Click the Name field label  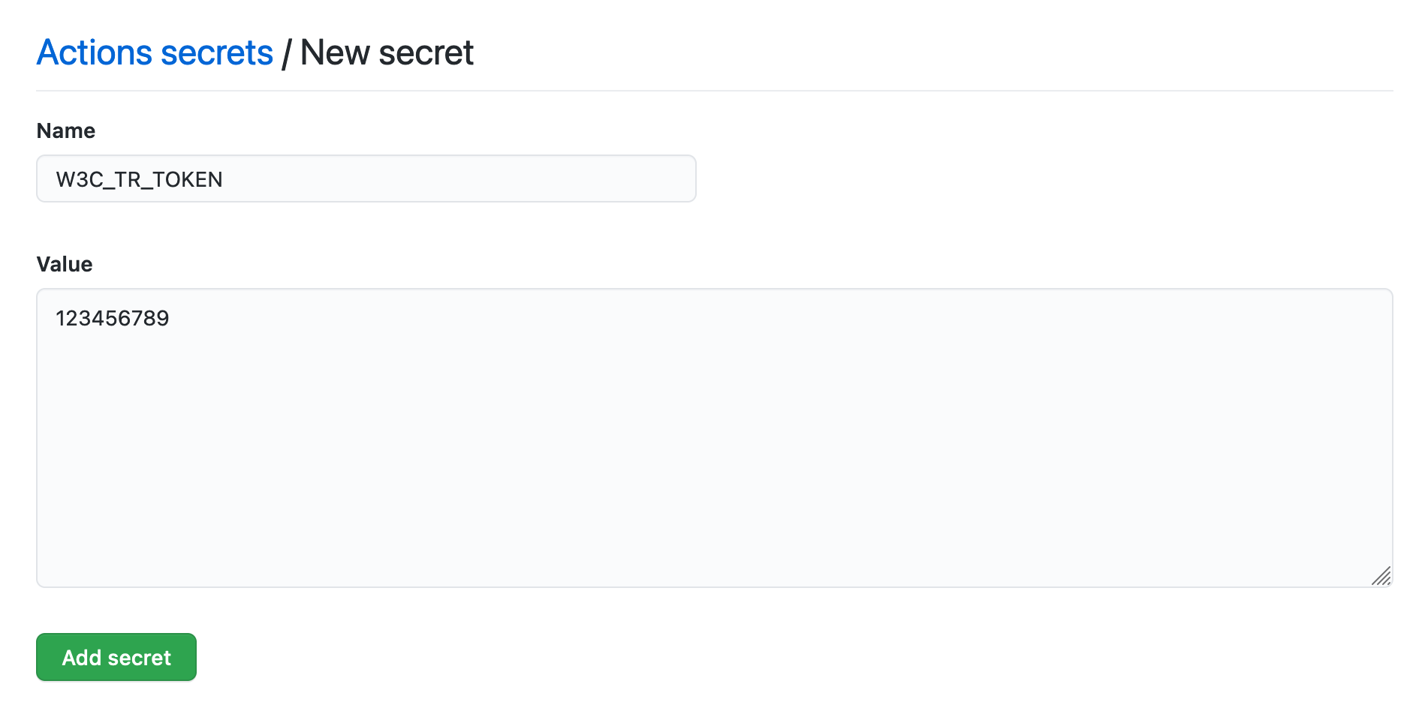tap(66, 131)
